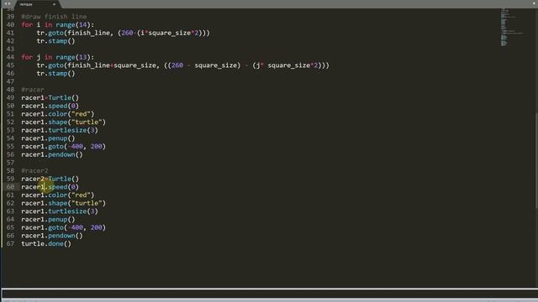Click the '#draw finish line' comment
This screenshot has height=302, width=538.
coord(54,17)
